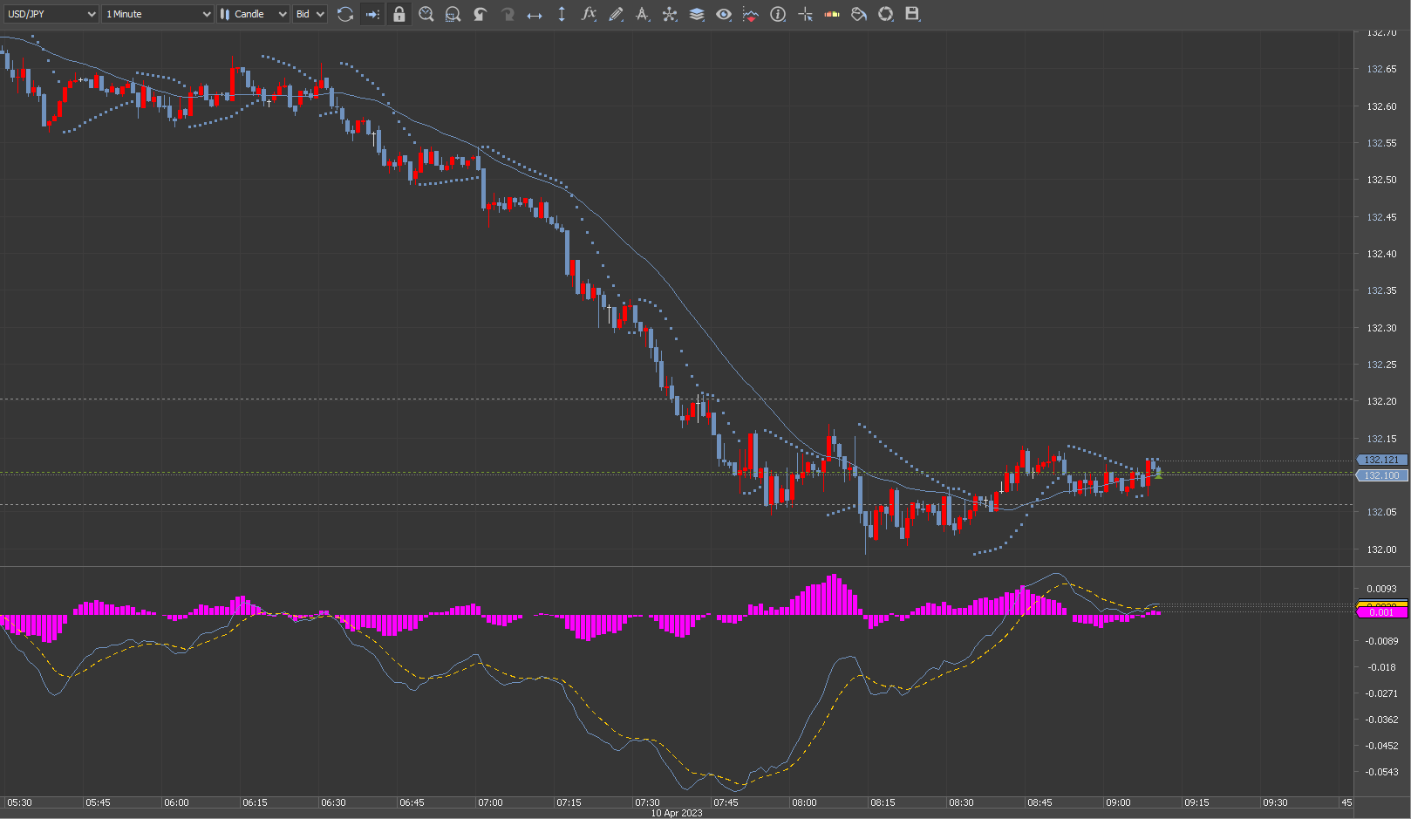Open the 1 Minute timeframe dropdown
This screenshot has height=819, width=1411.
click(x=157, y=14)
